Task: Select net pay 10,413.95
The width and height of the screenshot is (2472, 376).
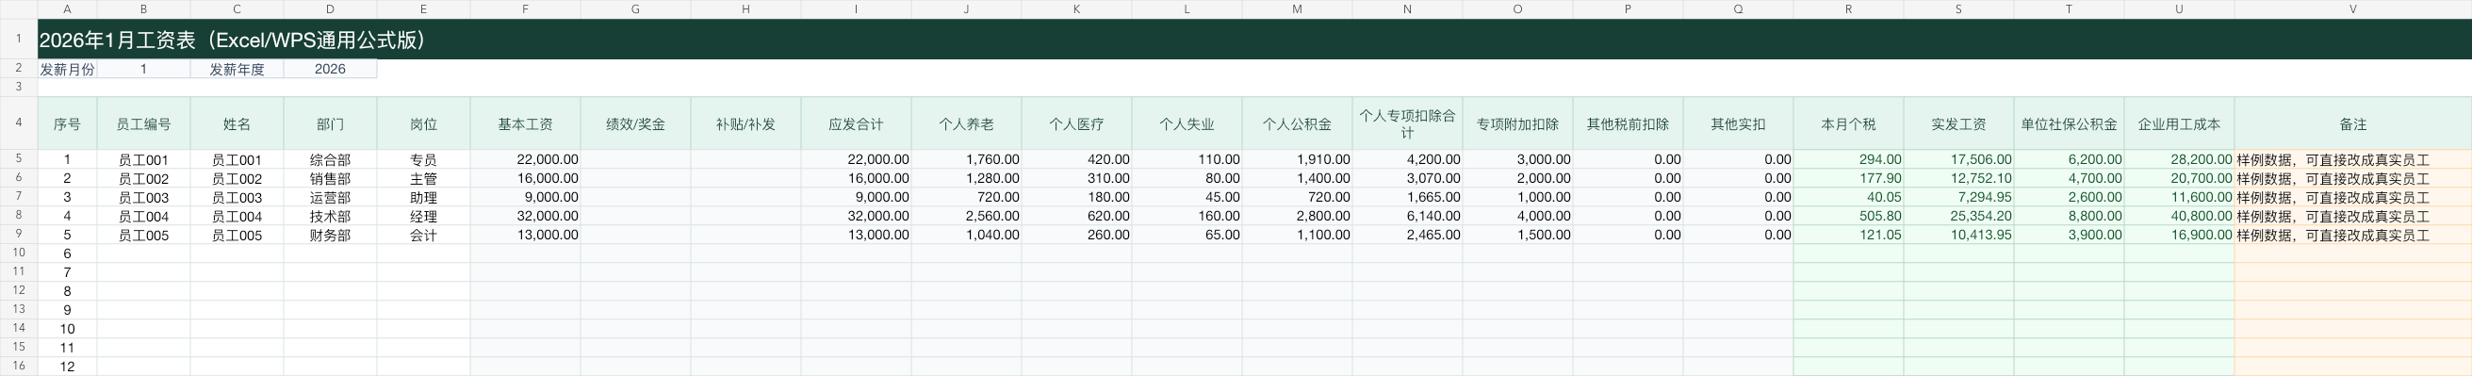Action: click(1958, 235)
